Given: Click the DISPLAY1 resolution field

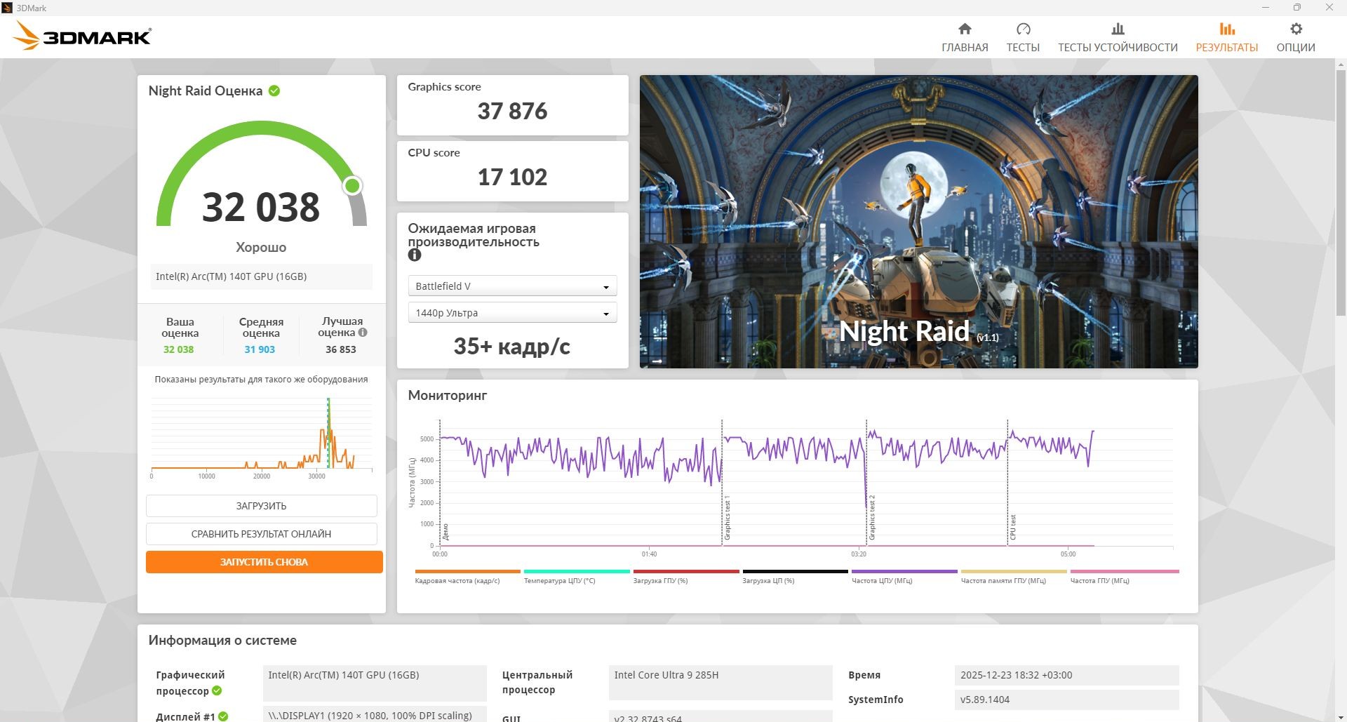Looking at the screenshot, I should [375, 714].
